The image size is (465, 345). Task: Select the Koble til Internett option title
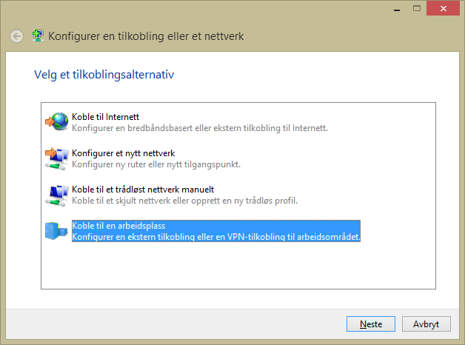pos(106,117)
